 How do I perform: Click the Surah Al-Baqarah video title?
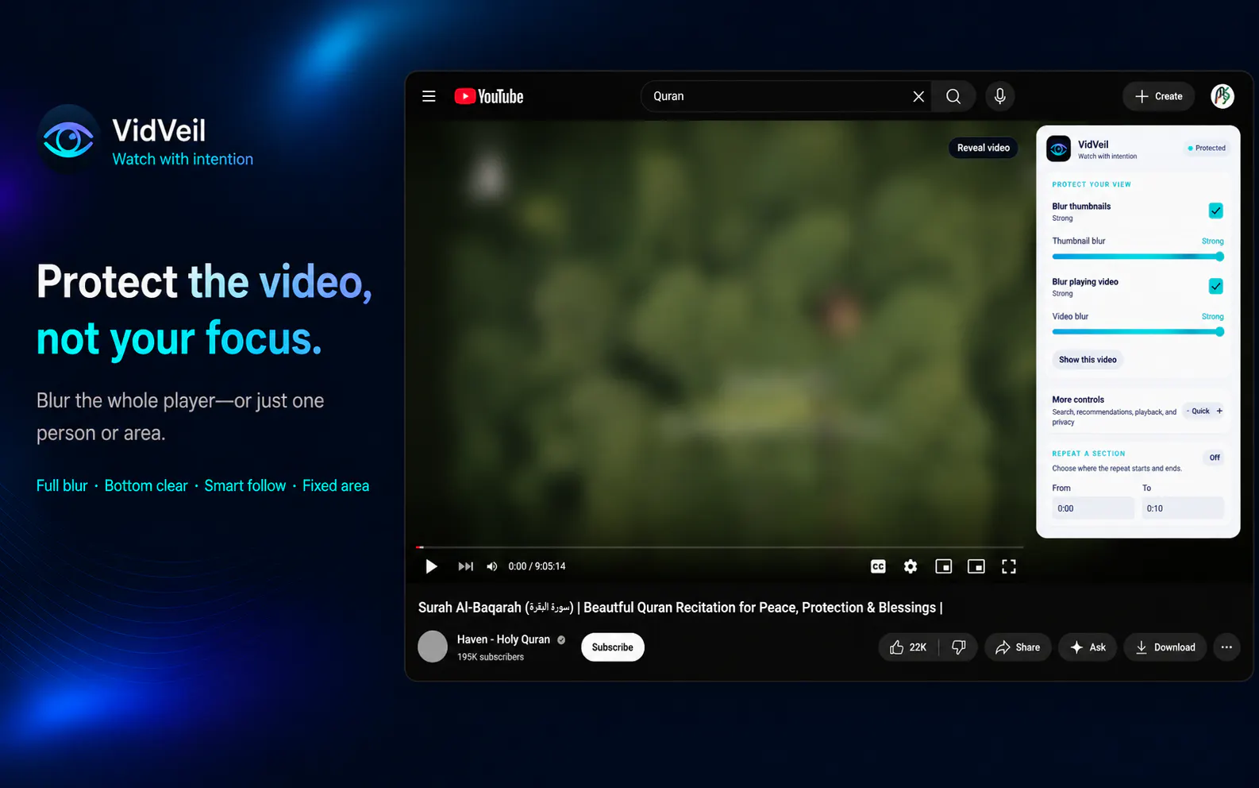click(680, 608)
